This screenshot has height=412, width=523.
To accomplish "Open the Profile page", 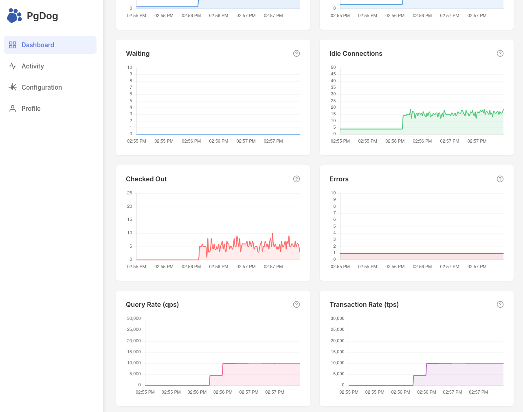I will tap(31, 108).
